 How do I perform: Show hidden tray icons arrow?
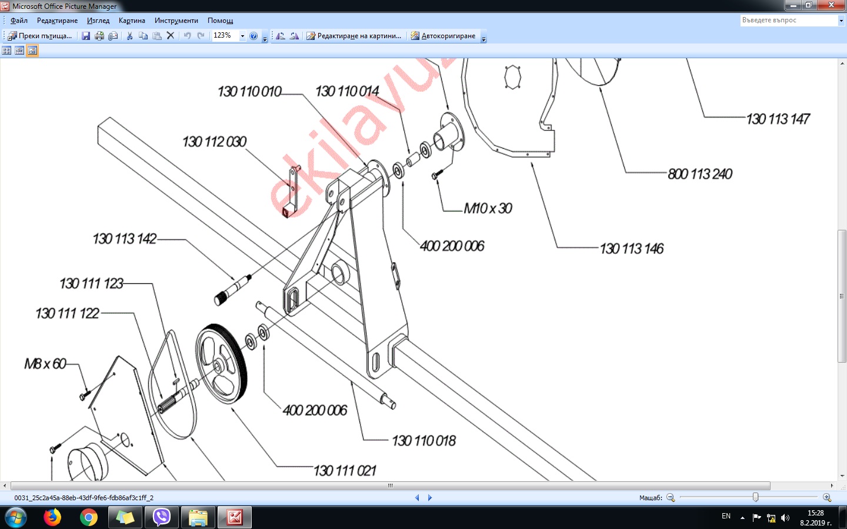pos(742,518)
